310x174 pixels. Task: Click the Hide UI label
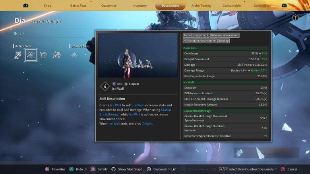81,169
